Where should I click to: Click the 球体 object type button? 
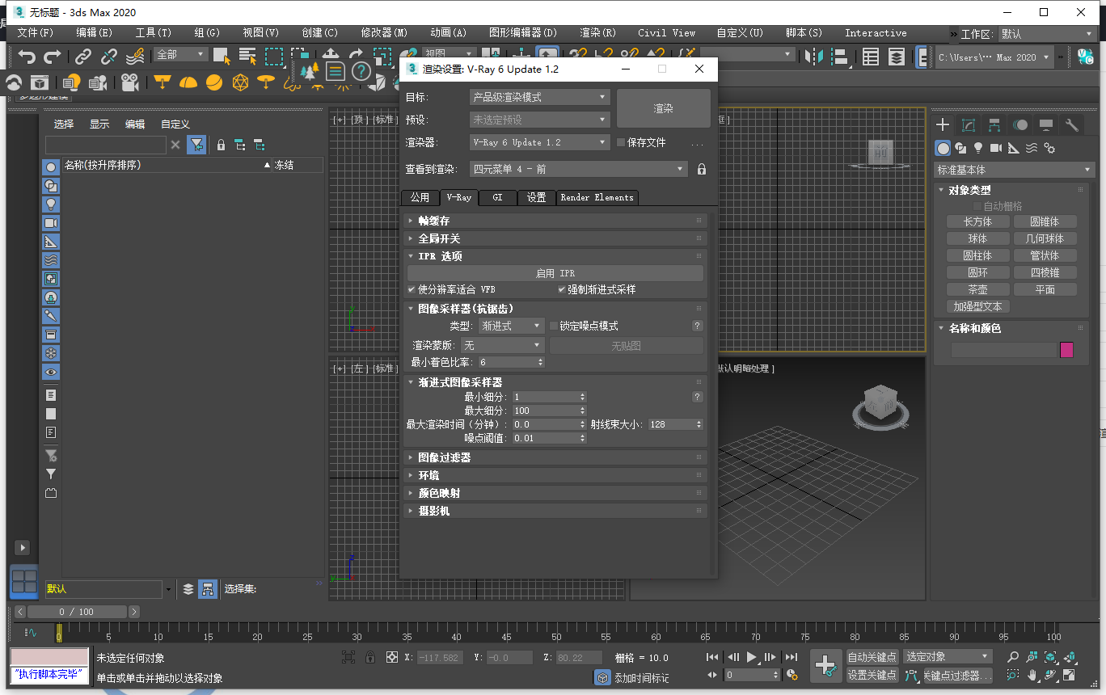[x=977, y=238]
